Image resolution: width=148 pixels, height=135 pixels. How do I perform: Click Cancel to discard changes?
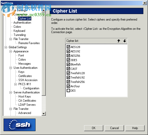(115, 128)
